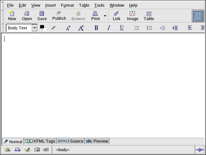Toggle Bold formatting
Viewport: 206px width, 155px height.
pos(96,28)
